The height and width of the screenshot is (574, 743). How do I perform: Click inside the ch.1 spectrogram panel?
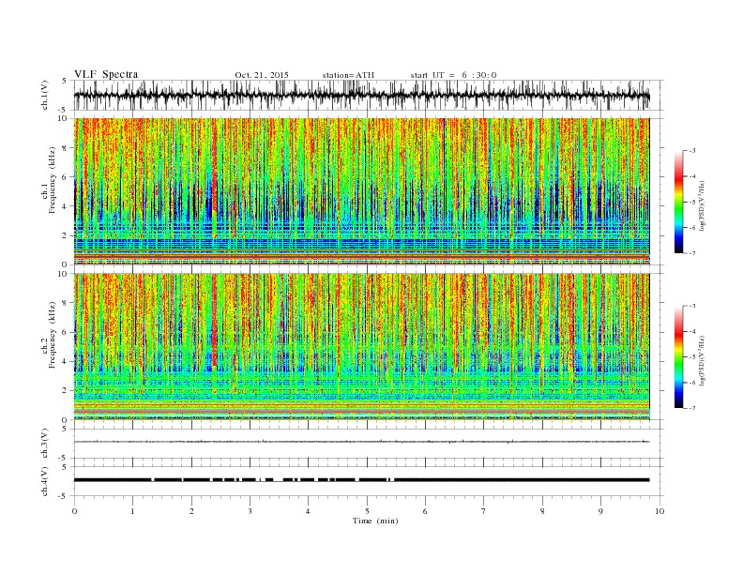click(x=361, y=191)
